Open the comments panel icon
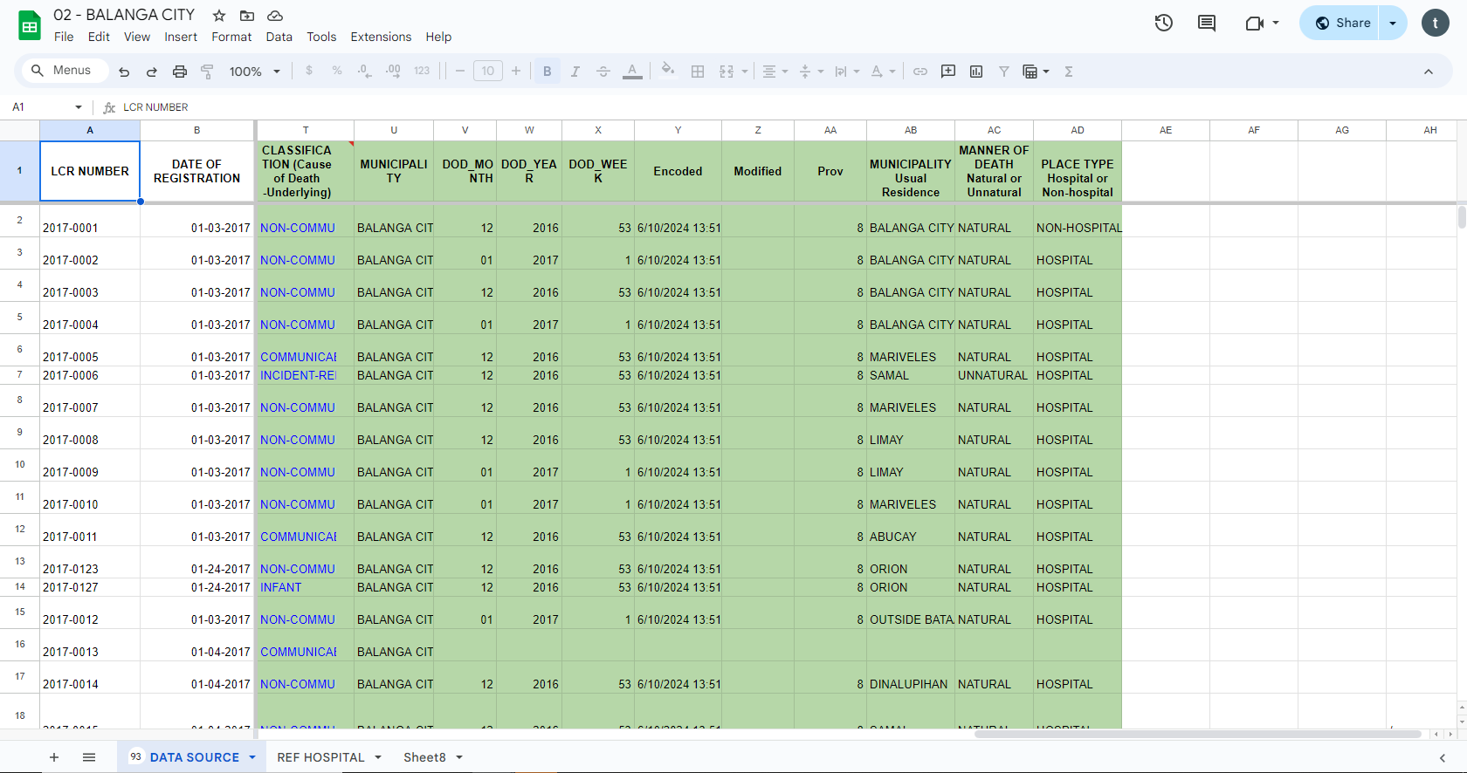 point(1206,24)
